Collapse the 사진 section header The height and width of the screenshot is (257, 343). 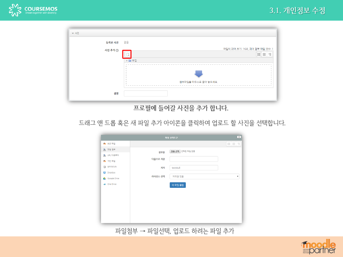pyautogui.click(x=73, y=33)
